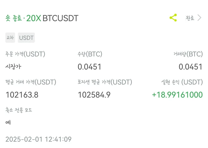This screenshot has width=208, height=148.
Task: Select the 102163.8 average trade price
Action: 22,95
